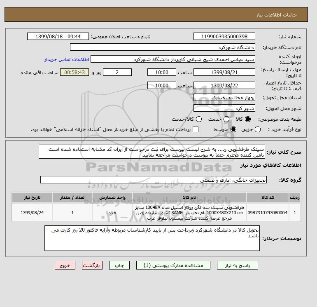Click the general need description text box
This screenshot has height=307, width=317.
[x=152, y=152]
